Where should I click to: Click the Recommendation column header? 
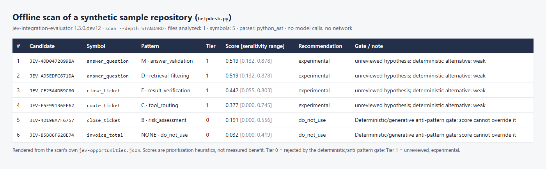[x=320, y=46]
